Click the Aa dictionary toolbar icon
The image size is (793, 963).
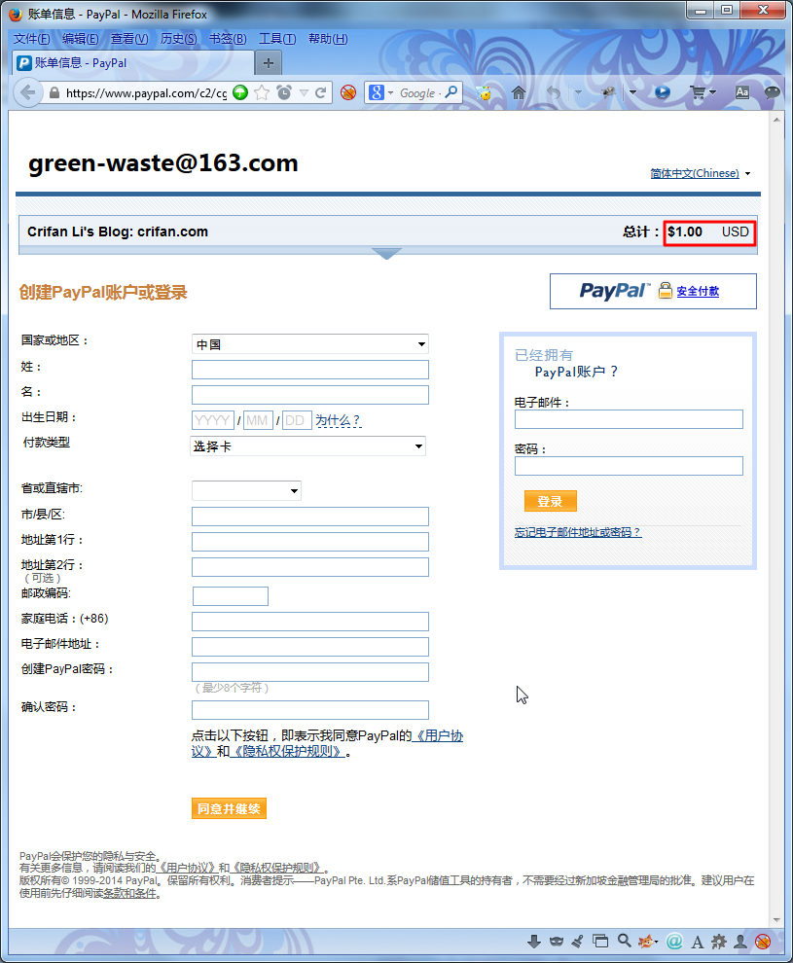click(742, 92)
